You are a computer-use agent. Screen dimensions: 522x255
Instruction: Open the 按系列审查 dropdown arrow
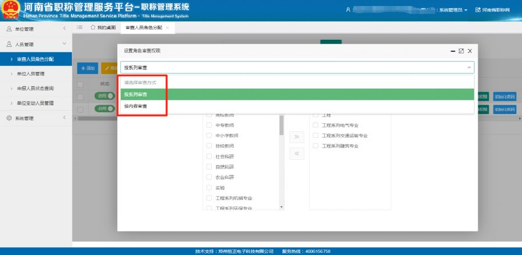[x=469, y=68]
